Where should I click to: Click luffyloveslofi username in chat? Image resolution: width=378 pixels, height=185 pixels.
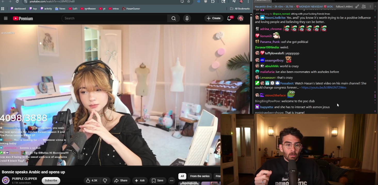(x=274, y=53)
